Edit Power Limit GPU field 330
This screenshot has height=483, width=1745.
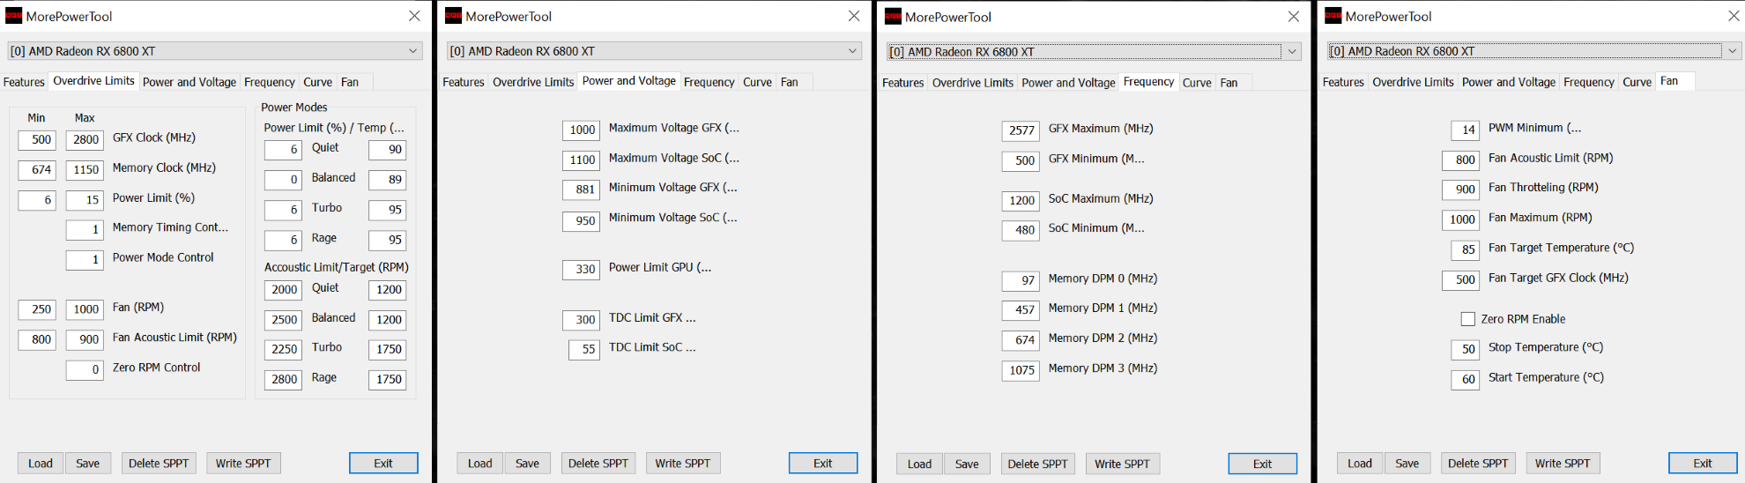[x=582, y=270]
